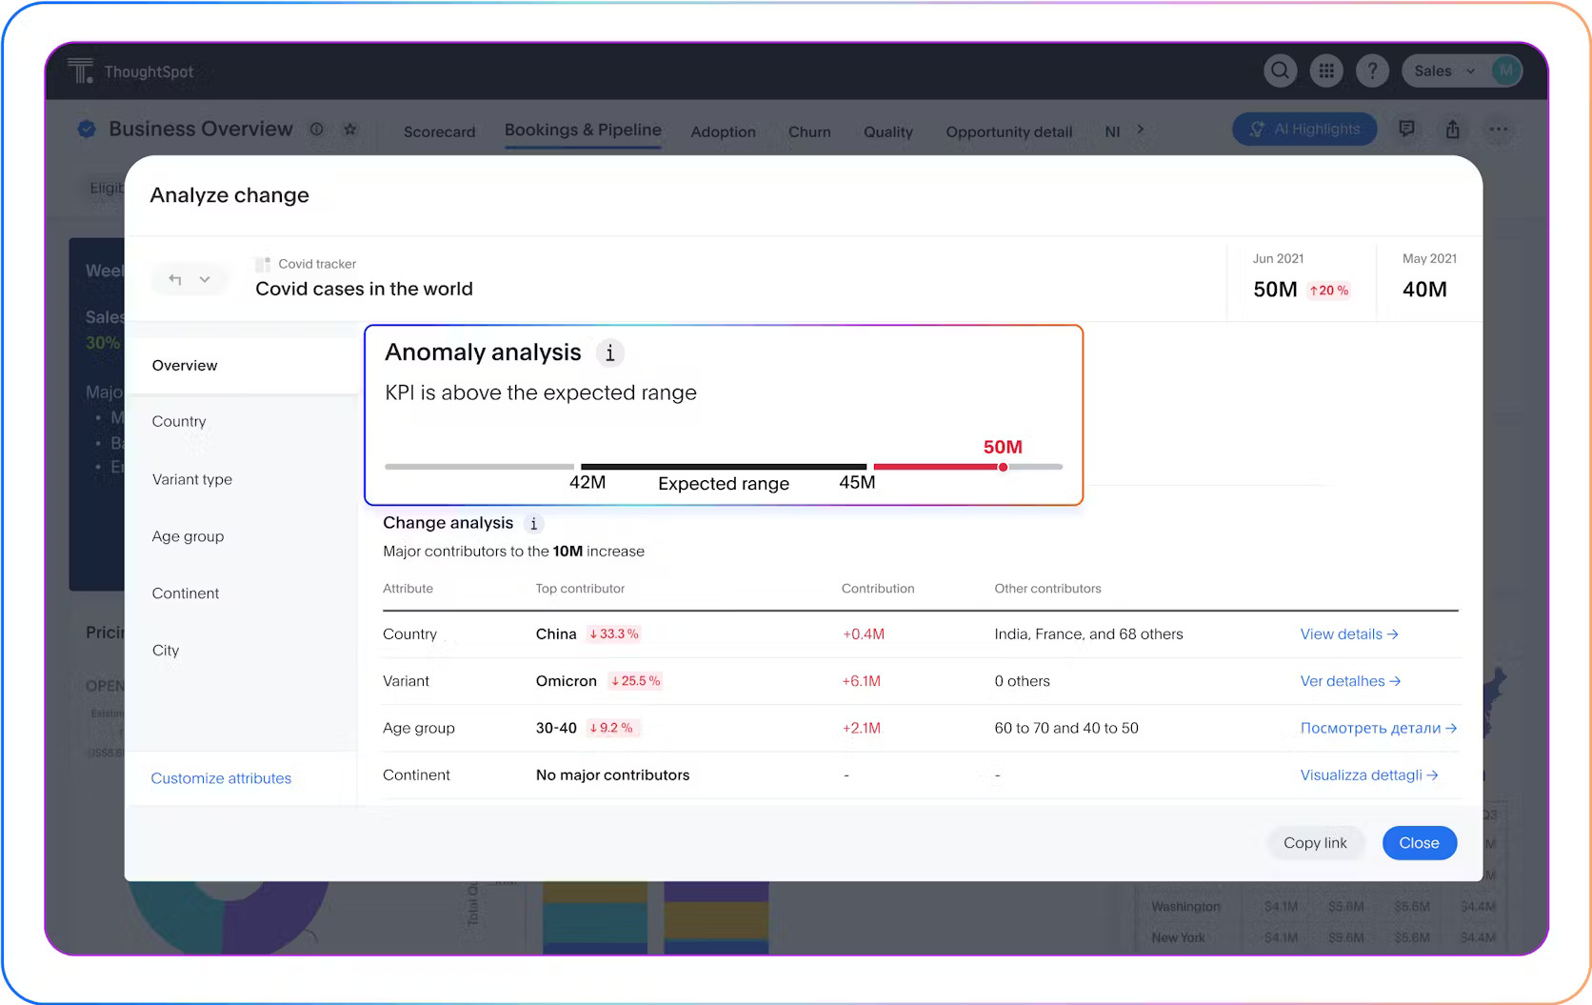Switch to the Churn tab
The image size is (1592, 1005).
[809, 131]
